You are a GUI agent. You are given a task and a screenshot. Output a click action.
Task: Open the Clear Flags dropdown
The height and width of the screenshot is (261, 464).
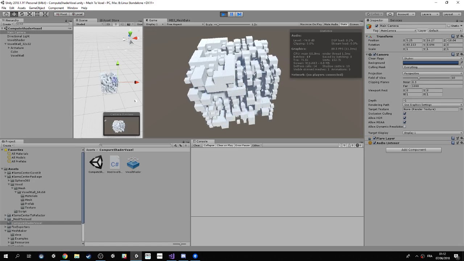pyautogui.click(x=433, y=58)
